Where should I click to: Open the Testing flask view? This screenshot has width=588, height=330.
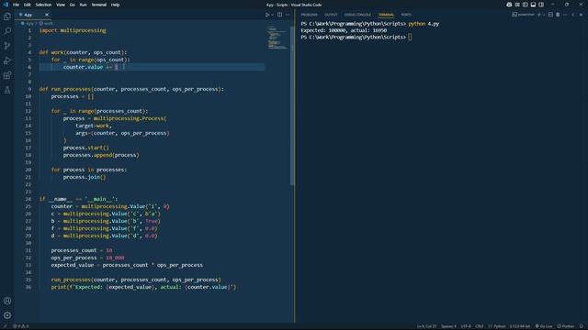tap(7, 90)
